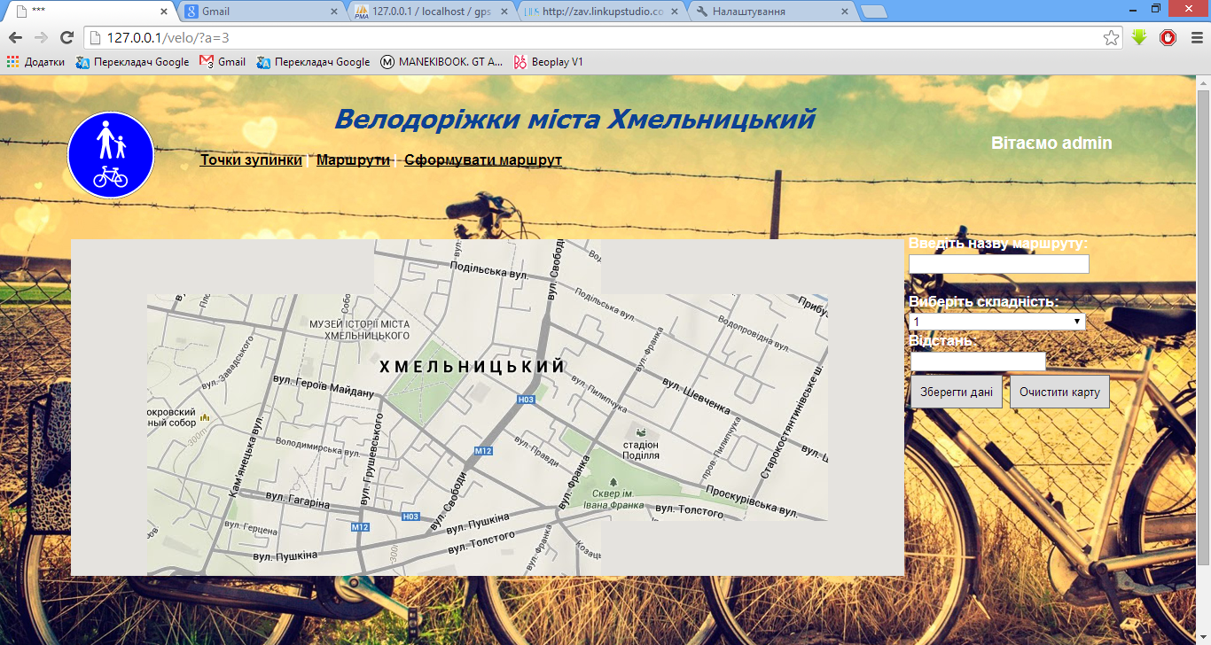Open the first Перекладач Google bookmark
Viewport: 1211px width, 645px height.
(133, 62)
